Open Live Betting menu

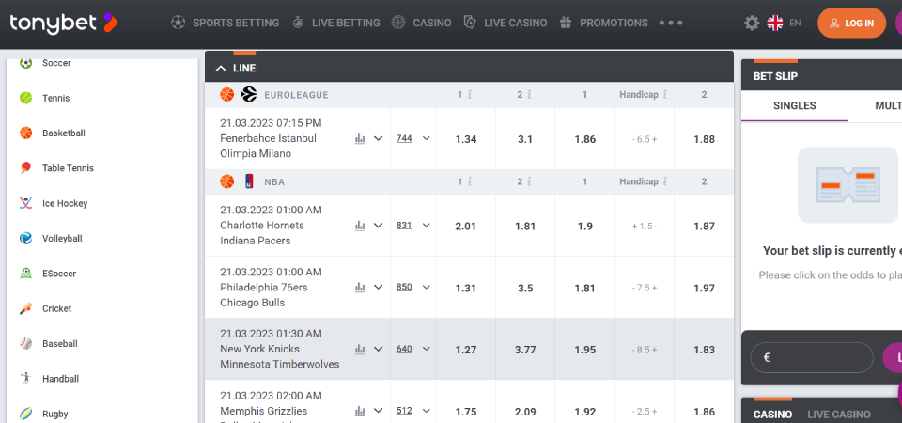tap(335, 23)
